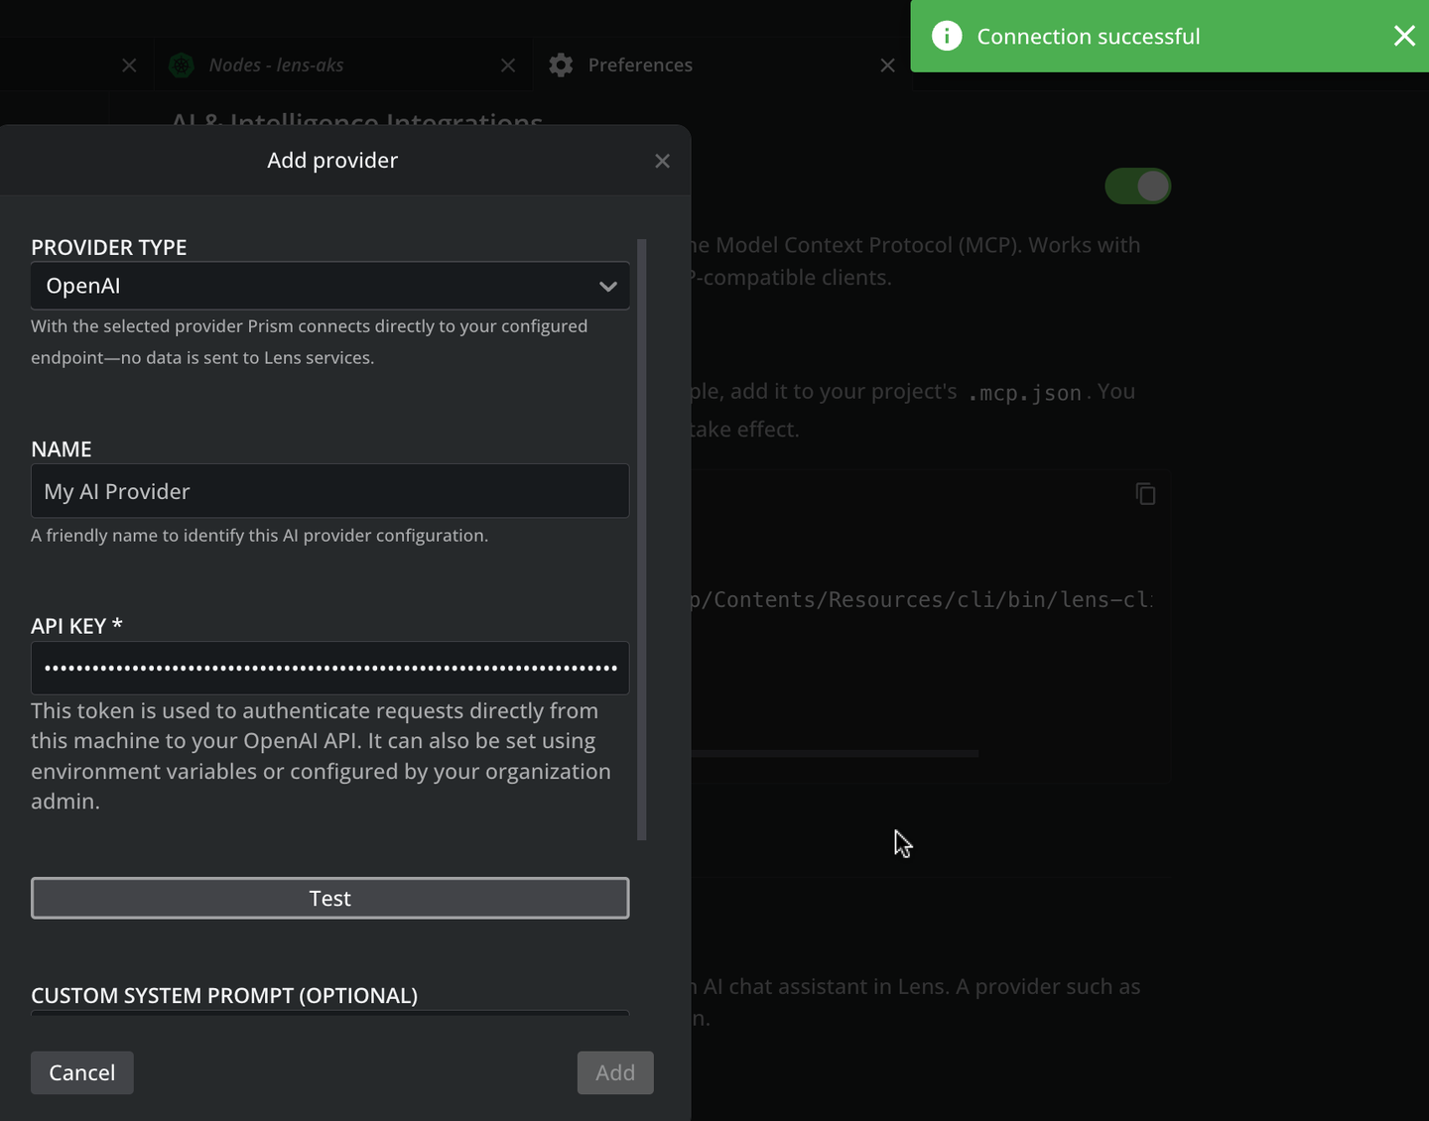Viewport: 1429px width, 1121px height.
Task: Click the Preferences gear icon
Action: coord(561,65)
